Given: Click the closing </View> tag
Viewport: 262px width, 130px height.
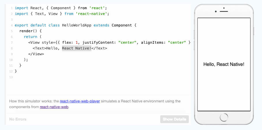Looking at the screenshot, I should [x=36, y=54].
